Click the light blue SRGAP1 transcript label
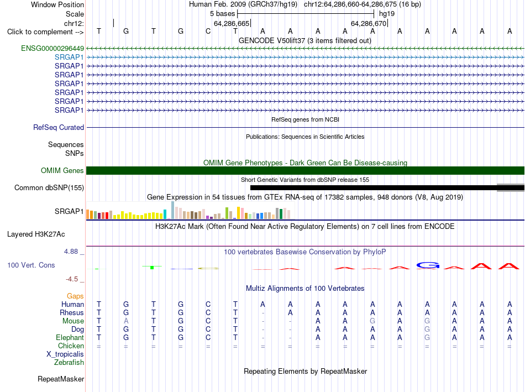Screen dimensions: 525x392 (69, 58)
